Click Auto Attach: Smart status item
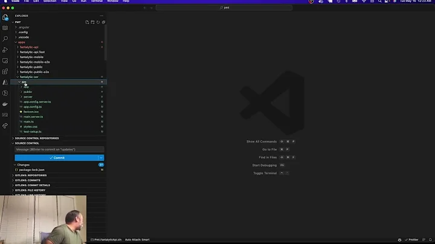Screen dimensions: 435x244 (x=137, y=240)
